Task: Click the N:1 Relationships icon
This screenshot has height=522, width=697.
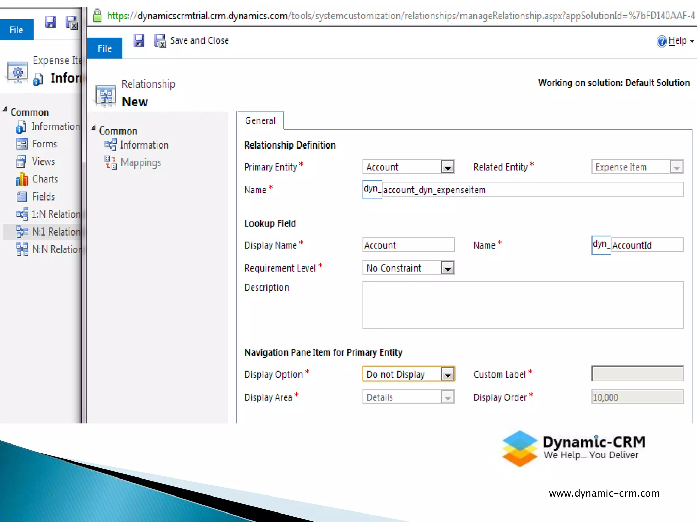Action: (x=22, y=232)
